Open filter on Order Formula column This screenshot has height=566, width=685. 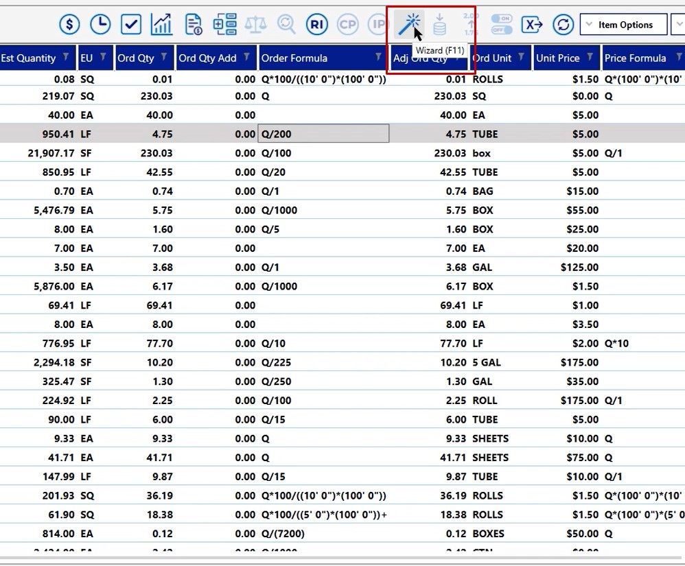click(x=378, y=57)
